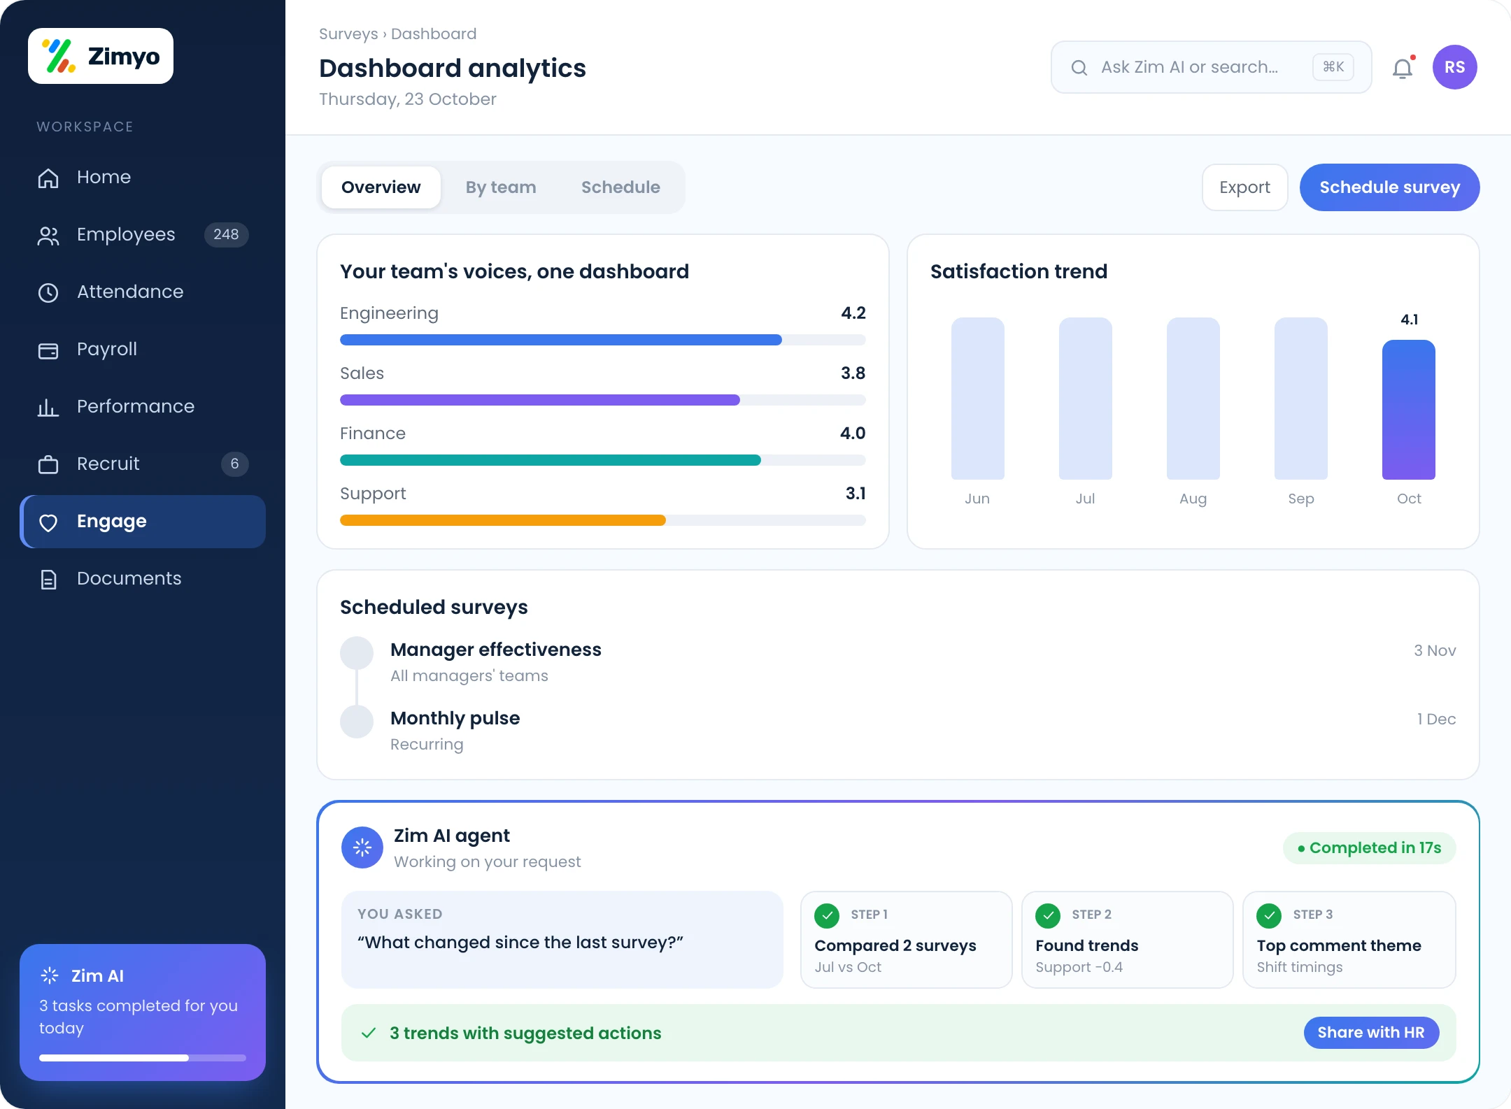The height and width of the screenshot is (1109, 1511).
Task: Click the ⌘K shortcut badge
Action: click(1333, 67)
